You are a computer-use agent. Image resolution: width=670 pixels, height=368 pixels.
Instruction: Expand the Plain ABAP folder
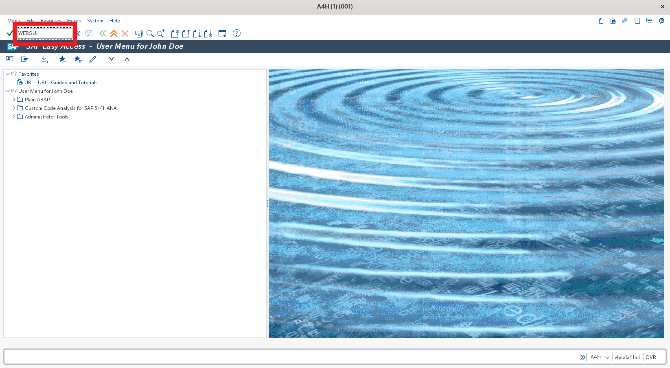tap(14, 99)
